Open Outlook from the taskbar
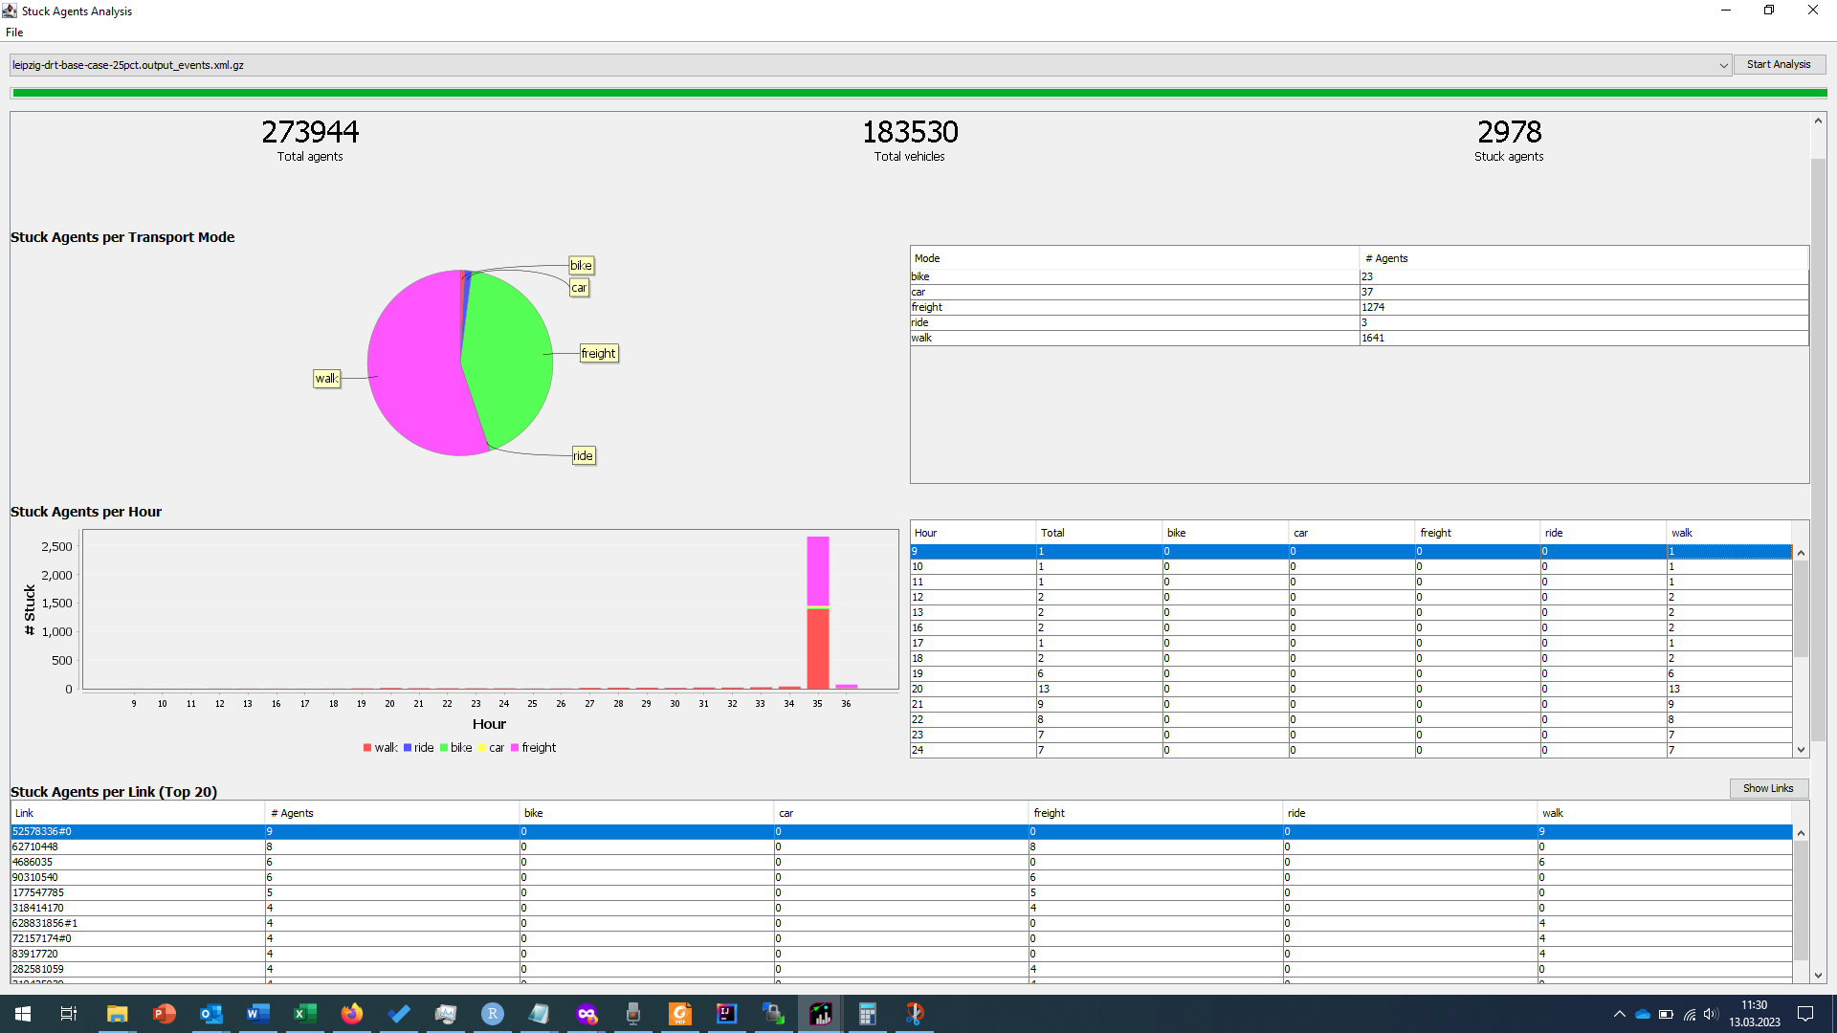 click(211, 1014)
